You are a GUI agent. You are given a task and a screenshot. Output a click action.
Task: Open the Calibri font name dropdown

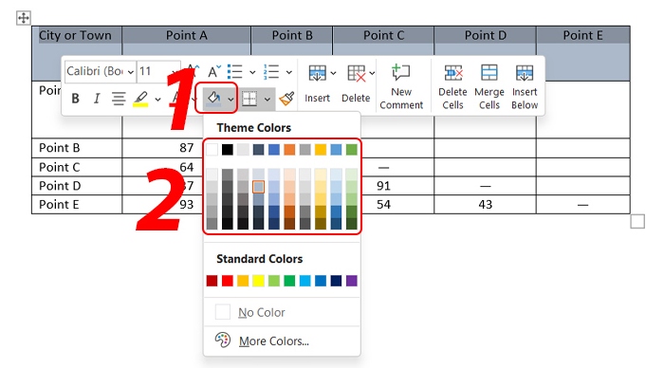101,71
